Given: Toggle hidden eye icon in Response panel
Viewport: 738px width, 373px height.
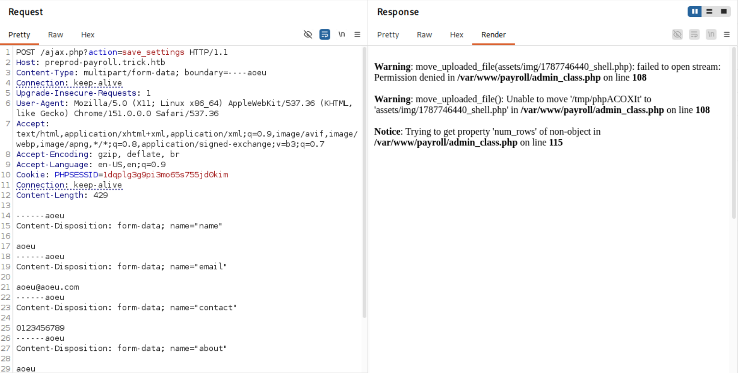Looking at the screenshot, I should pyautogui.click(x=677, y=35).
